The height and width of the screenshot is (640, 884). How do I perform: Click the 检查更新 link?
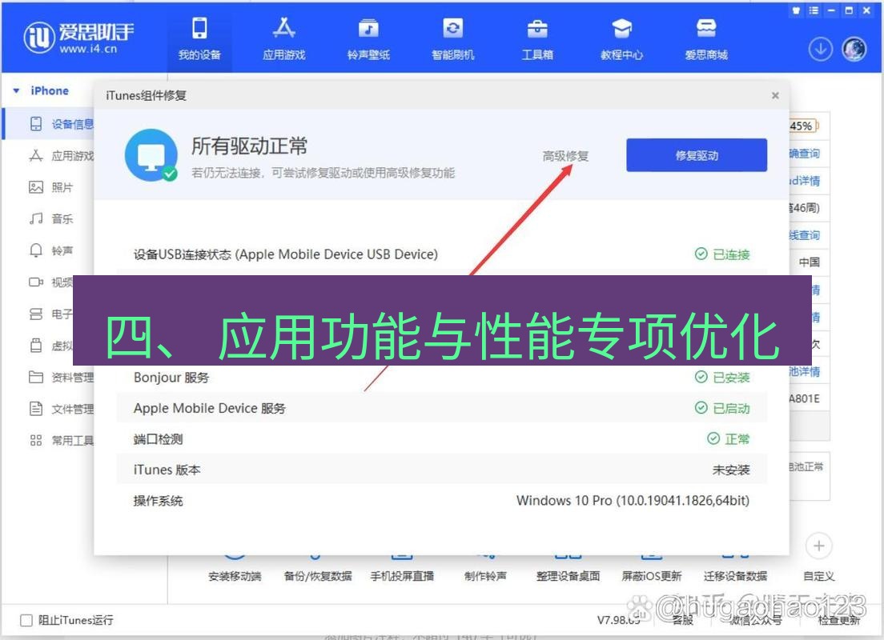(839, 620)
